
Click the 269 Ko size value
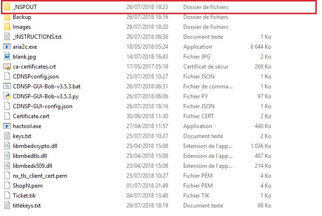tap(263, 67)
